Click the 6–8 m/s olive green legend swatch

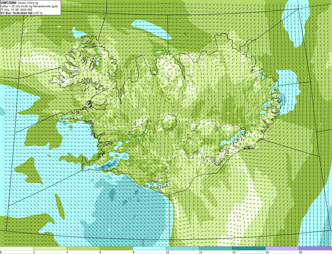pos(116,248)
